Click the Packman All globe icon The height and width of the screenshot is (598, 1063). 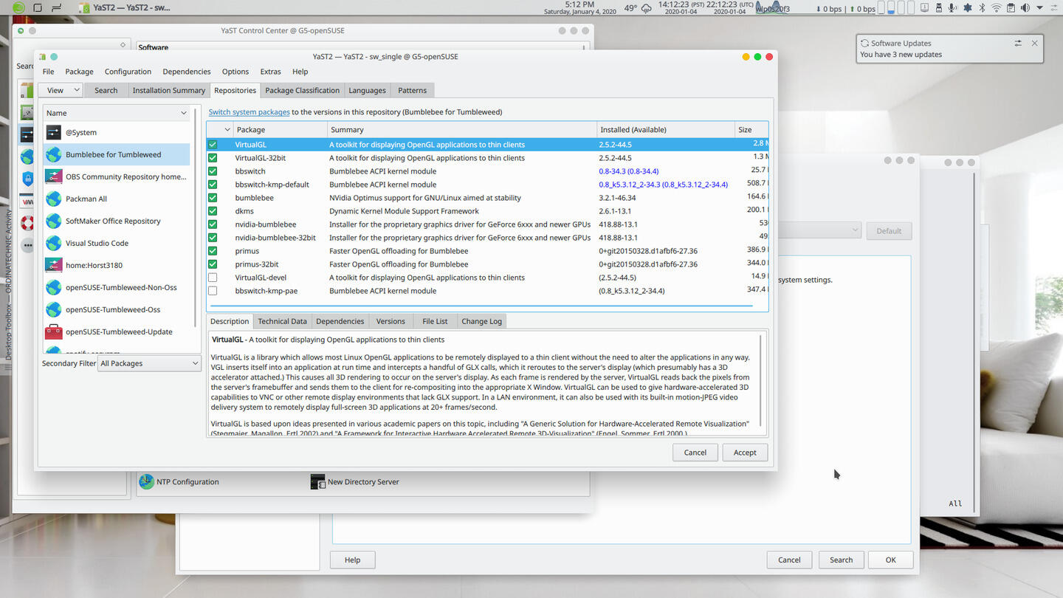tap(53, 199)
